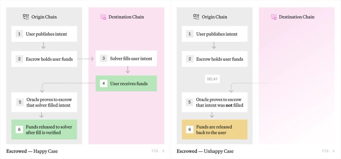Click the Funds released to solver box
Viewport: 341px width, 159px height.
pos(44,130)
